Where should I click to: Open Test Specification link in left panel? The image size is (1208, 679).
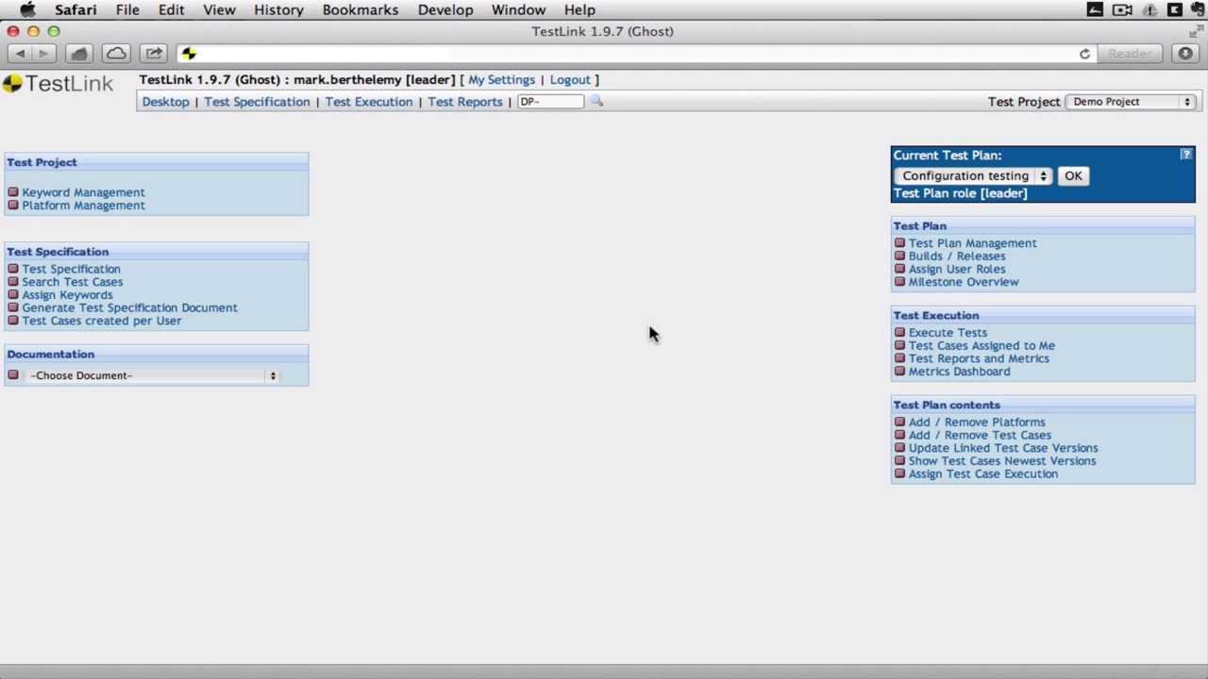[71, 269]
